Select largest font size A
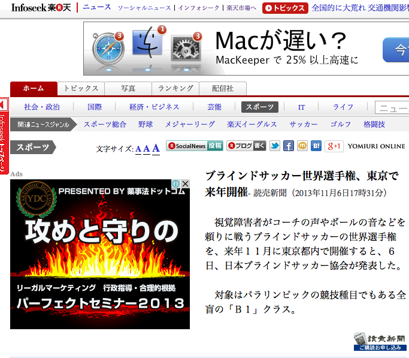 point(156,148)
